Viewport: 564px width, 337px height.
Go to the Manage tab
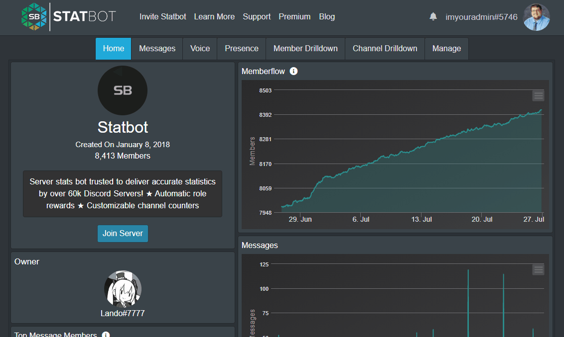446,48
